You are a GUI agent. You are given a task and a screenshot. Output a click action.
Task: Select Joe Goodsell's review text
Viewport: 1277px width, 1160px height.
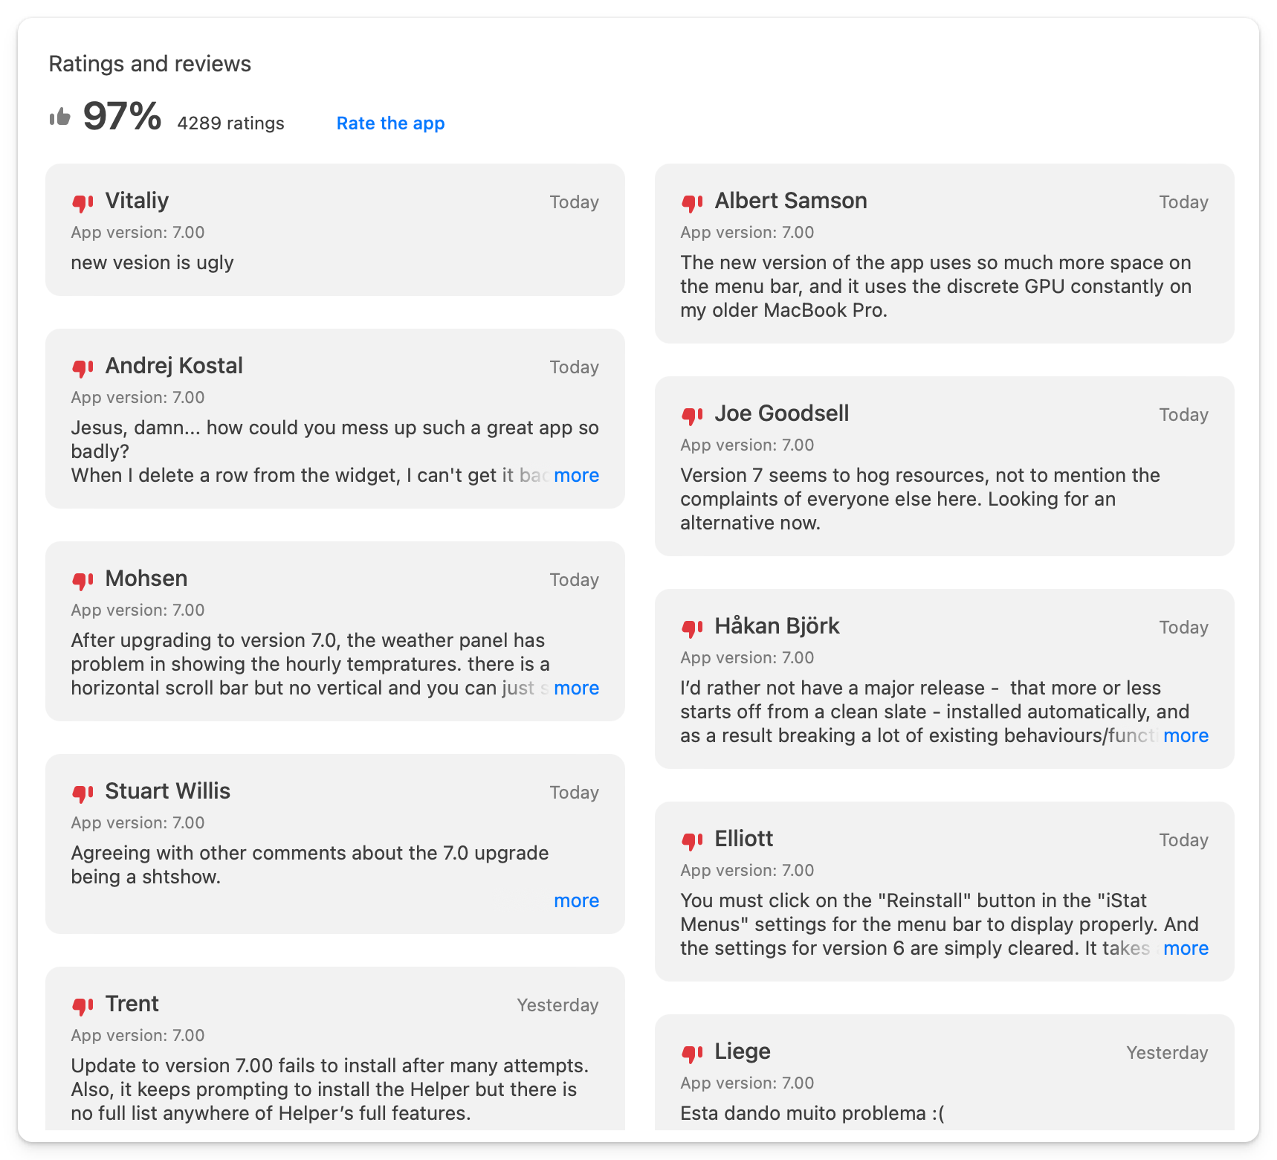[920, 499]
